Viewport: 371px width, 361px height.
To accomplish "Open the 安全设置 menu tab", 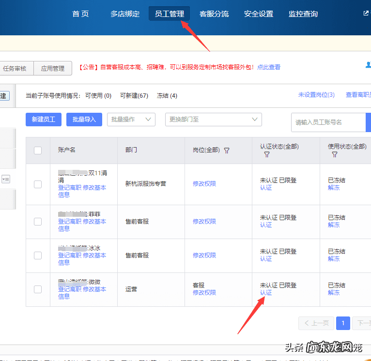I will pyautogui.click(x=259, y=14).
